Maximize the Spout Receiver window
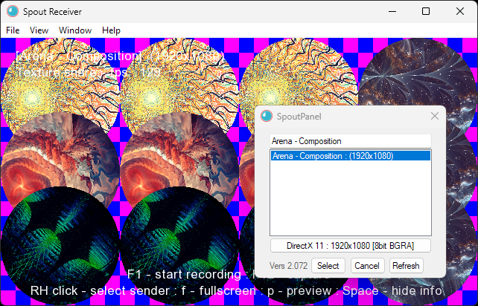The height and width of the screenshot is (306, 478). [426, 11]
